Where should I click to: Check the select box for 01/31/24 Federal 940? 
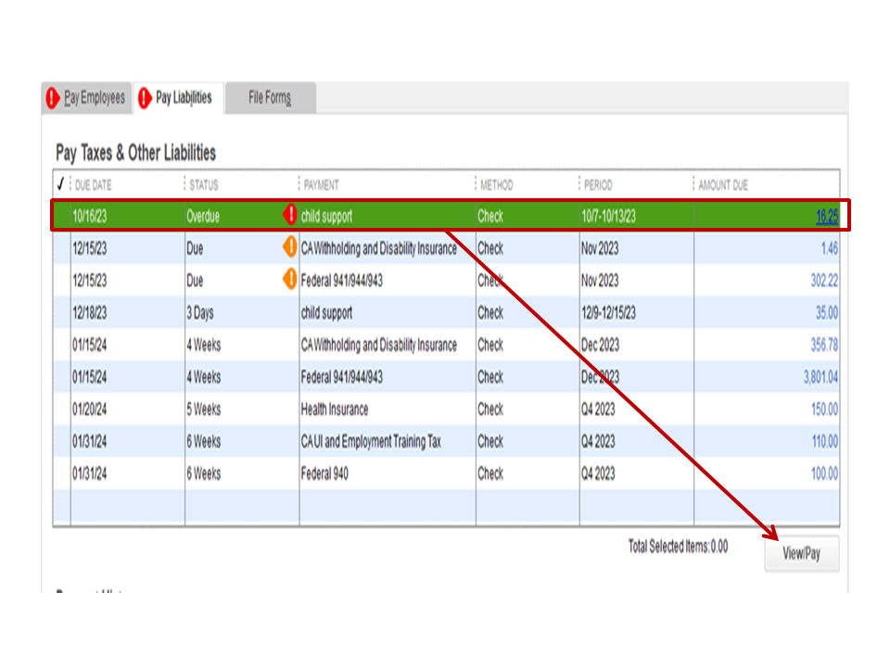point(62,473)
